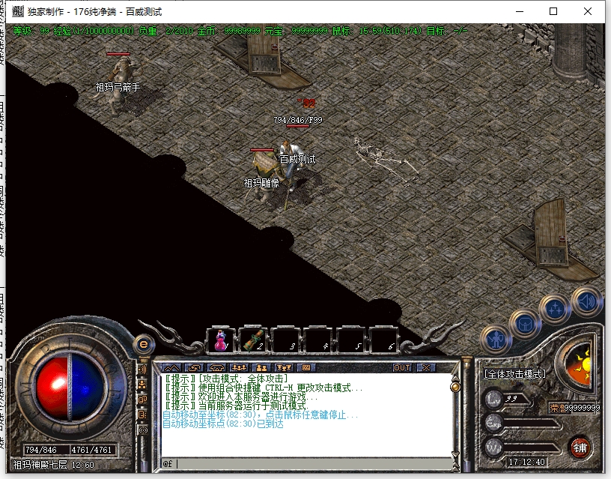Click the game window title bar icon
This screenshot has height=479, width=611.
click(18, 11)
